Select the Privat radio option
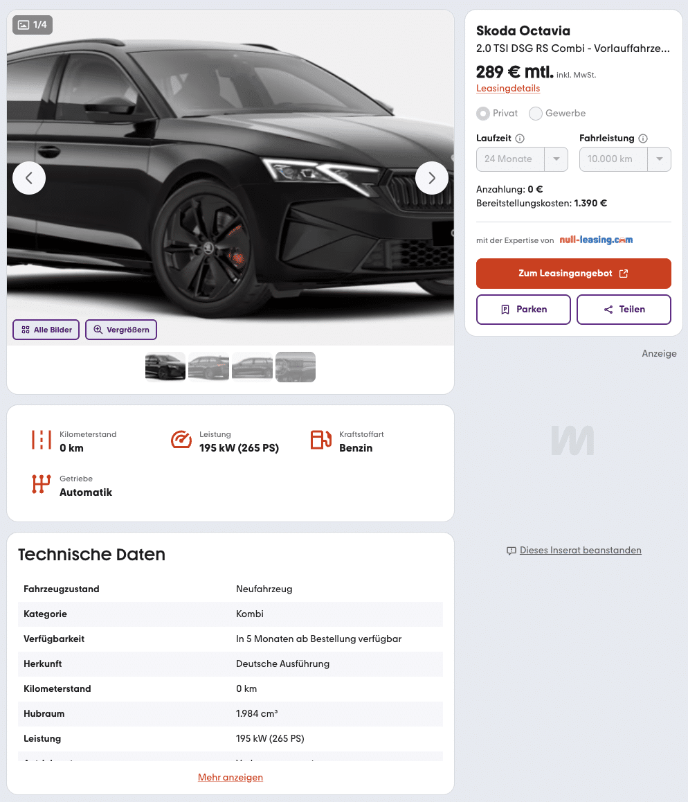The height and width of the screenshot is (802, 688). (x=483, y=114)
